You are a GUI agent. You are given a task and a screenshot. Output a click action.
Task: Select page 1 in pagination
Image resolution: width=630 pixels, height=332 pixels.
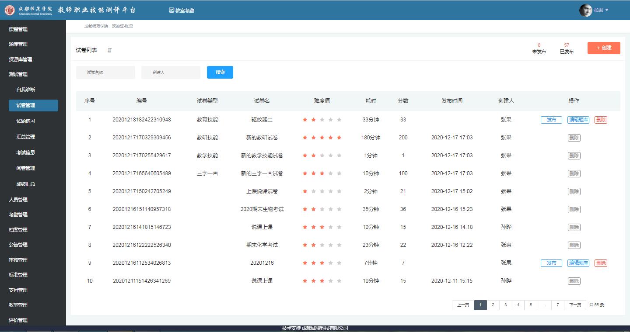(480, 305)
